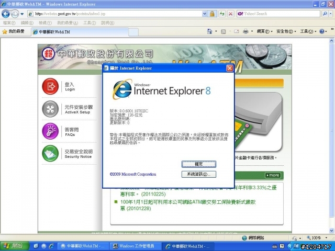
Task: Switch to the active 中華郵政 WebATM taskbar button
Action: [187, 246]
